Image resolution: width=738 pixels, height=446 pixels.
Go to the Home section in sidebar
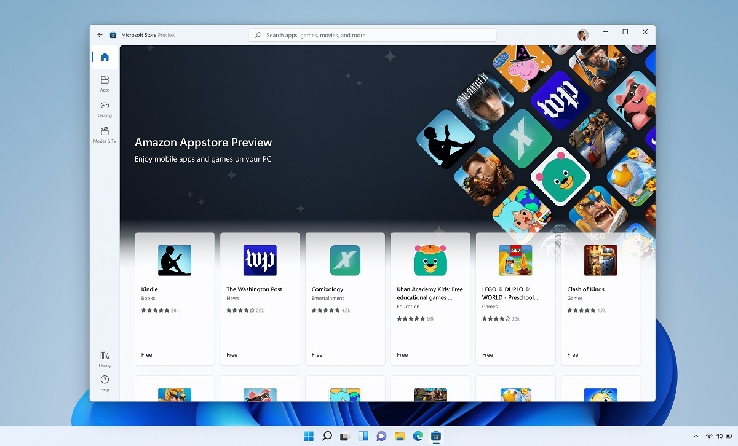[x=105, y=57]
